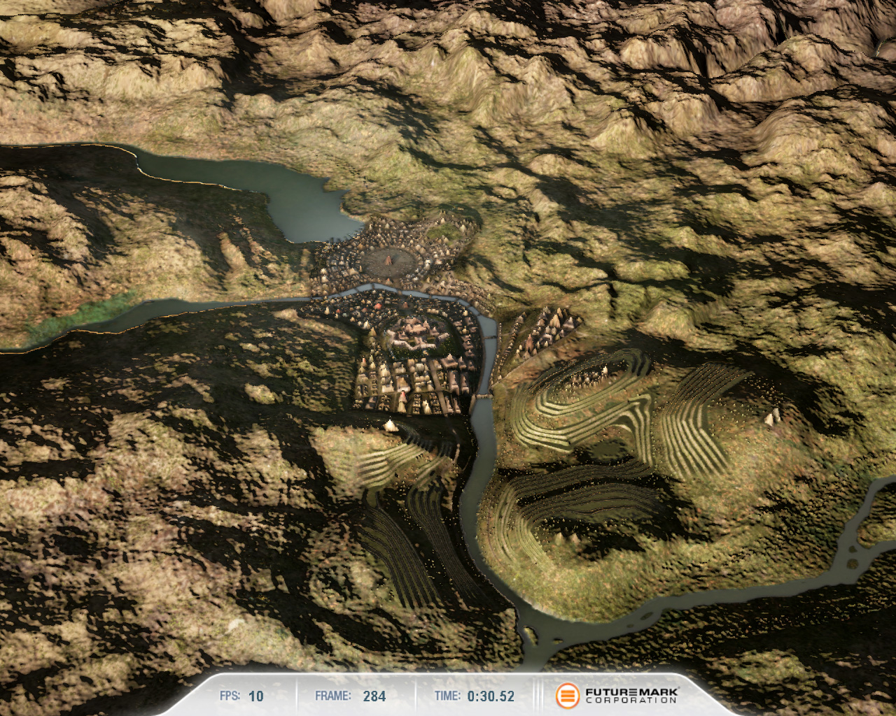This screenshot has width=896, height=716.
Task: Click the elapsed time 0:30.52
Action: pos(491,696)
